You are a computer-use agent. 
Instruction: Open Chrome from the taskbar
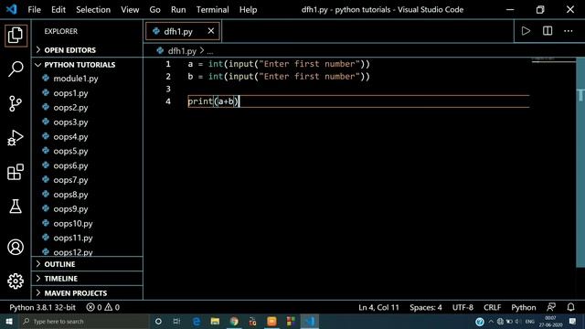pyautogui.click(x=234, y=321)
